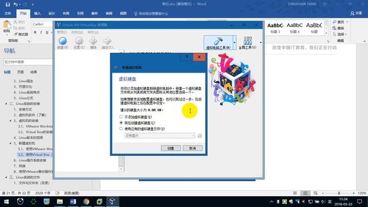Click the Select (选择) button in Word ribbon

pos(340,34)
